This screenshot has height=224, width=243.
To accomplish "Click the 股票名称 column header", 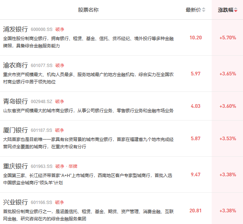I will [x=88, y=10].
